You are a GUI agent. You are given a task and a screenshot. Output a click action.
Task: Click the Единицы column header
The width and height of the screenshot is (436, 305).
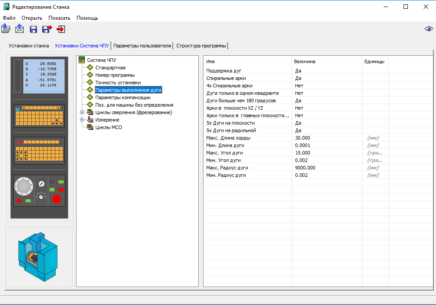(375, 61)
